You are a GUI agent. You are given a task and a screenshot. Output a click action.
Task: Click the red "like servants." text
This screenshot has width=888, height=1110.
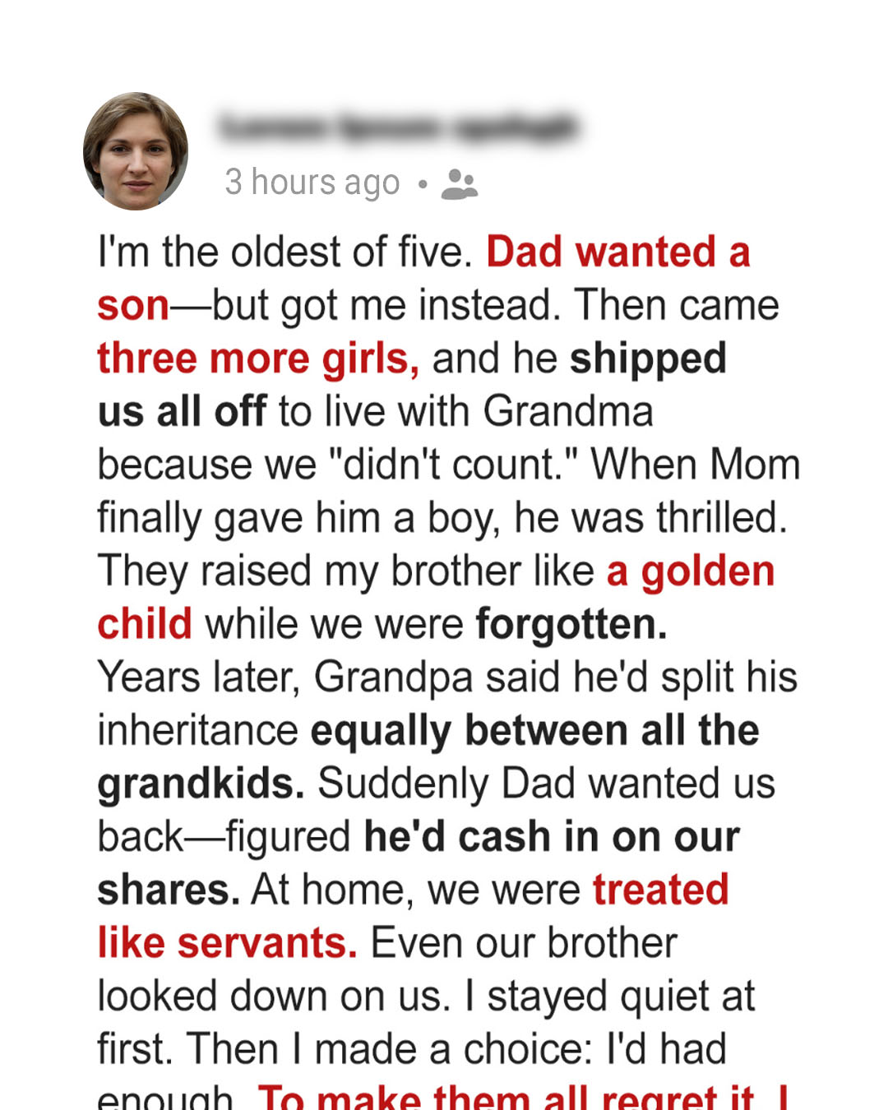(x=227, y=942)
